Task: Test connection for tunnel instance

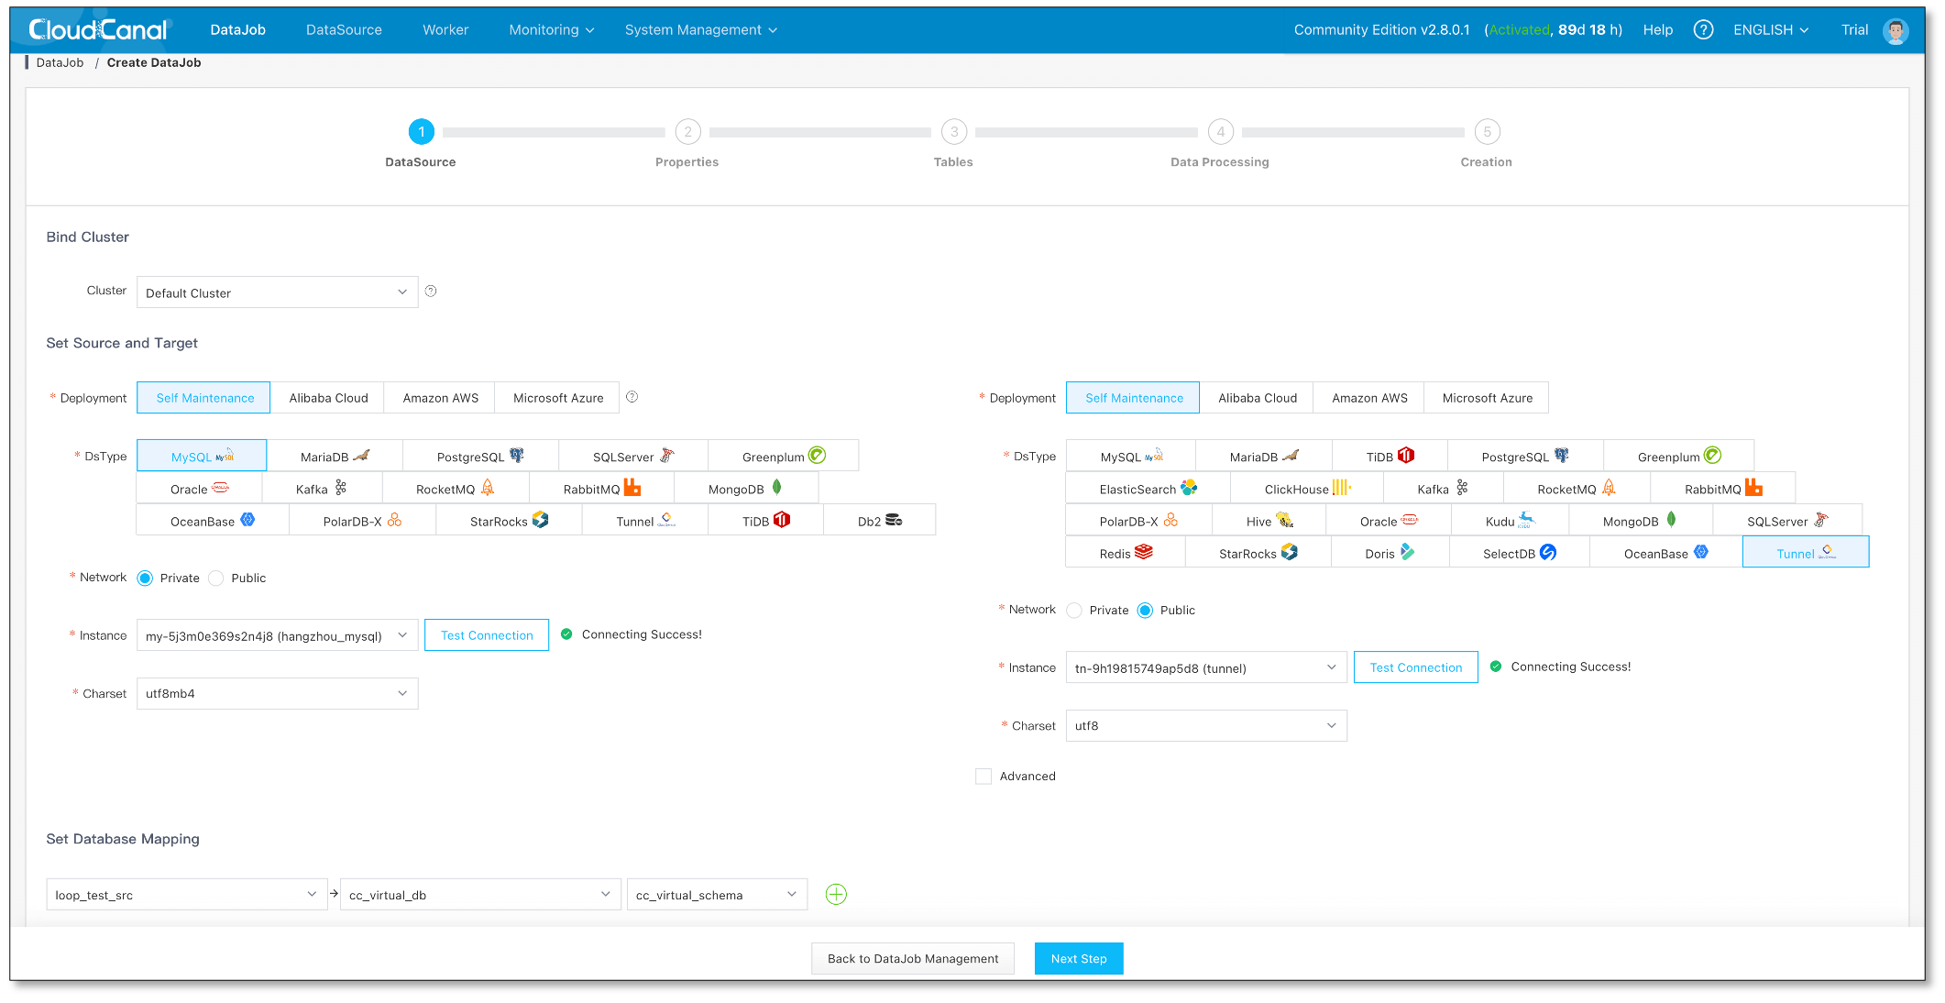Action: click(1415, 667)
